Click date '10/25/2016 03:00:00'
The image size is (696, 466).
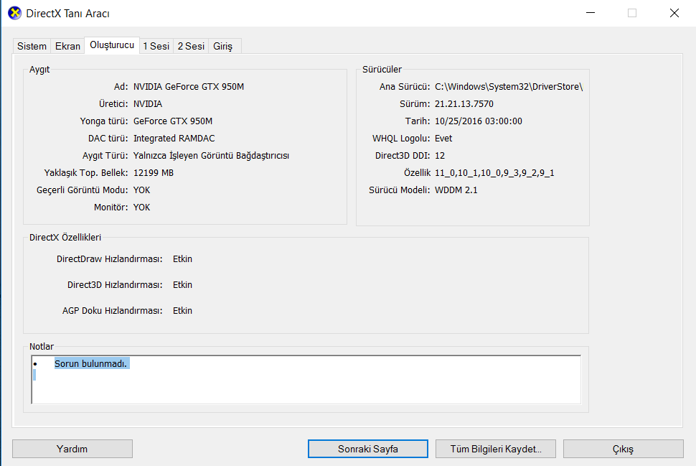pos(479,121)
